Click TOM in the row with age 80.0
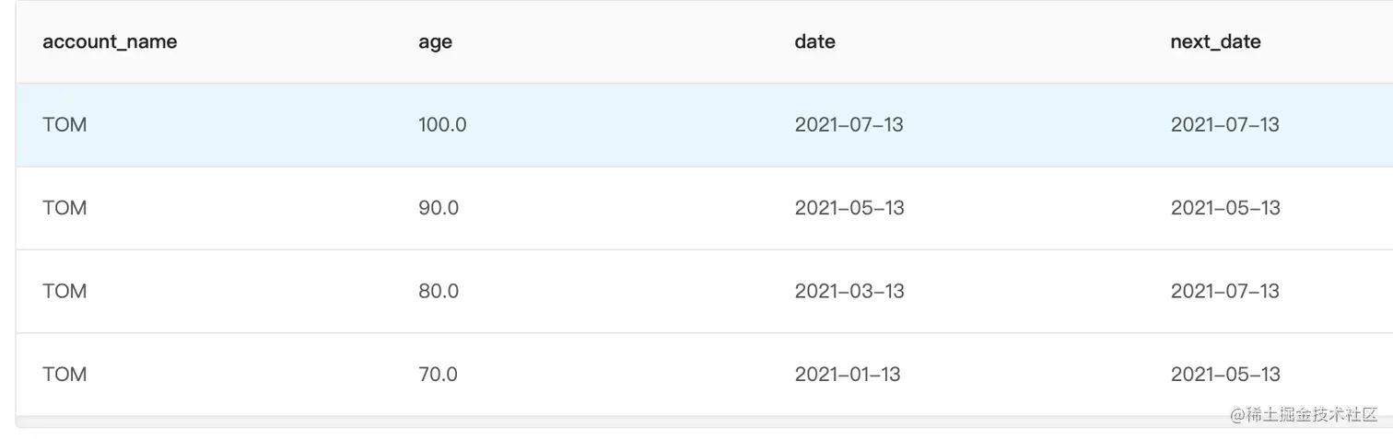 (x=64, y=291)
